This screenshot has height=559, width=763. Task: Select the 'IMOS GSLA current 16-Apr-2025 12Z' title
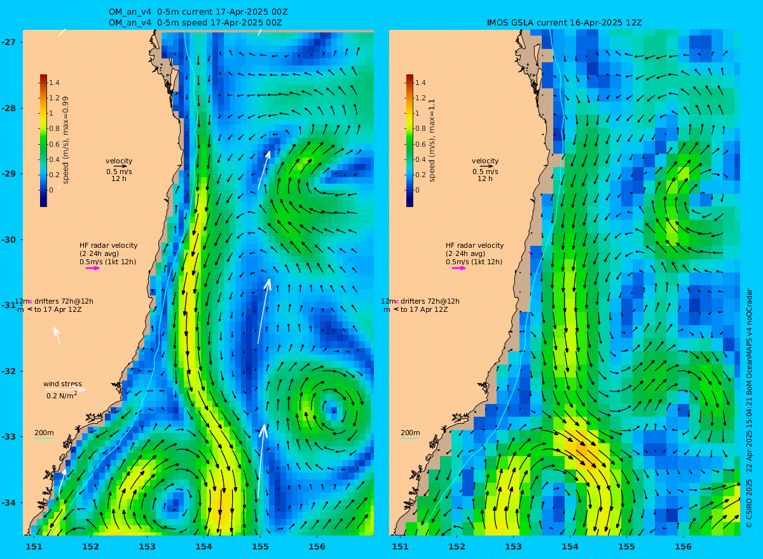pos(565,22)
